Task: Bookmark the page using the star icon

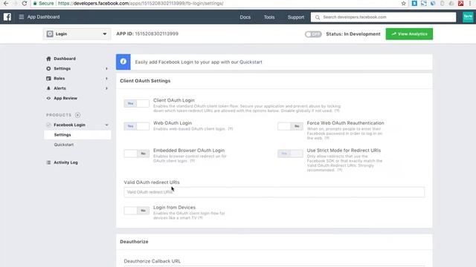Action: click(403, 3)
